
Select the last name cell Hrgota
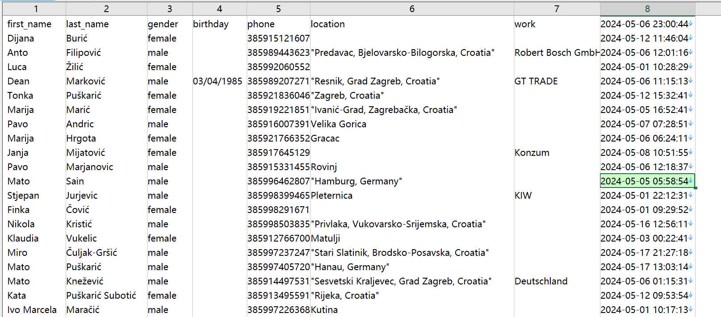[106, 138]
